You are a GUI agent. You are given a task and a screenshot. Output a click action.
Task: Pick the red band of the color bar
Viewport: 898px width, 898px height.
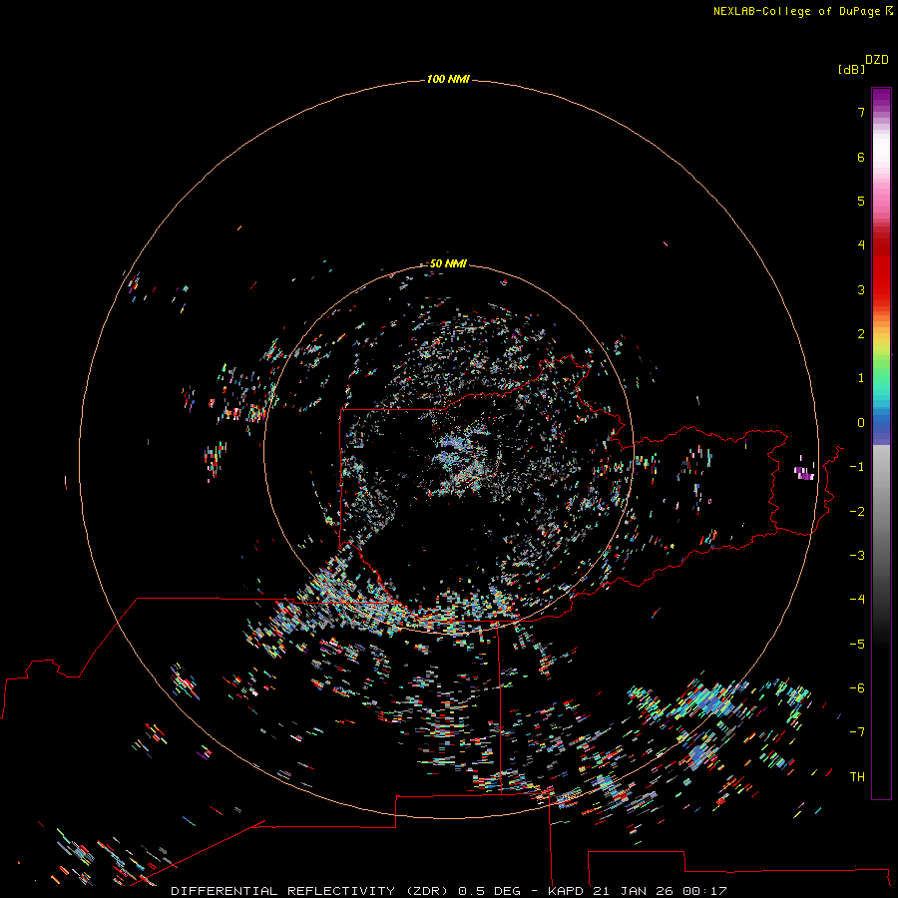(x=881, y=277)
